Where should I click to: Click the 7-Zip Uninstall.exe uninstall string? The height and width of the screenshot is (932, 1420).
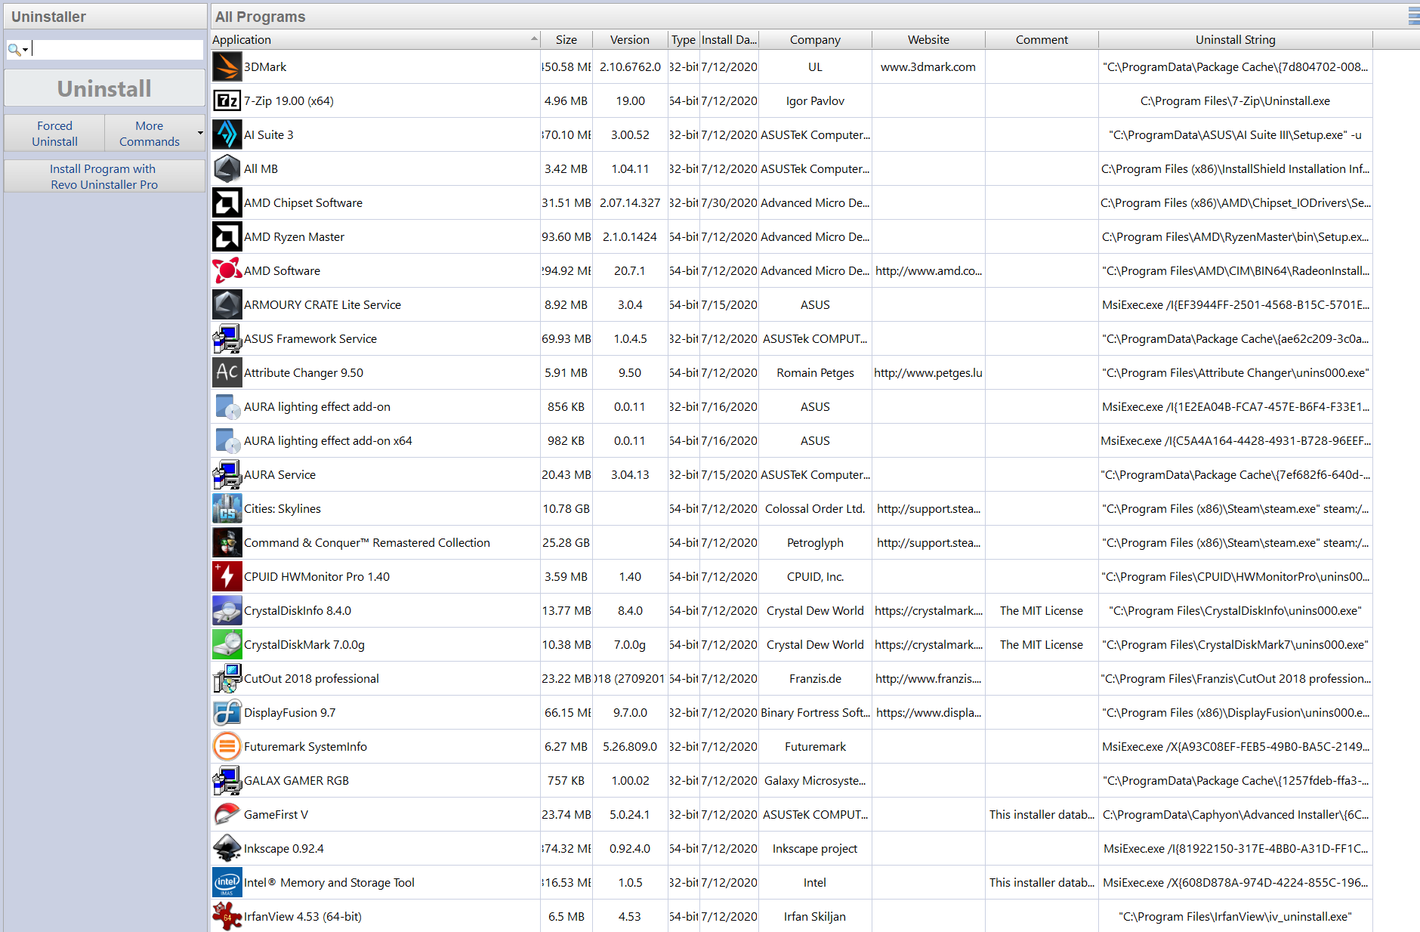[1235, 100]
